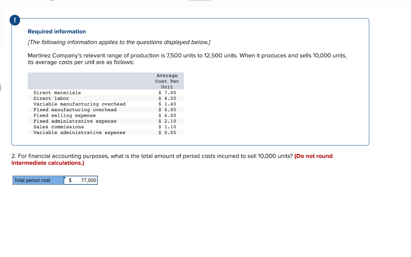Click the Required information heading
The image size is (411, 257).
coord(57,31)
